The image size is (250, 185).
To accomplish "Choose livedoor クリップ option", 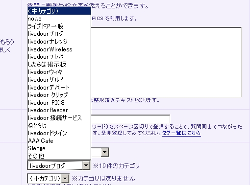I will coord(59,95).
